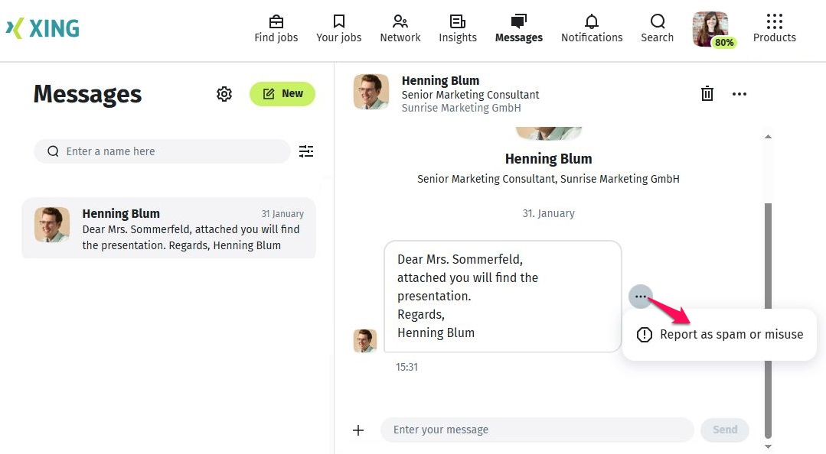The width and height of the screenshot is (826, 454).
Task: Start a New message
Action: (282, 94)
